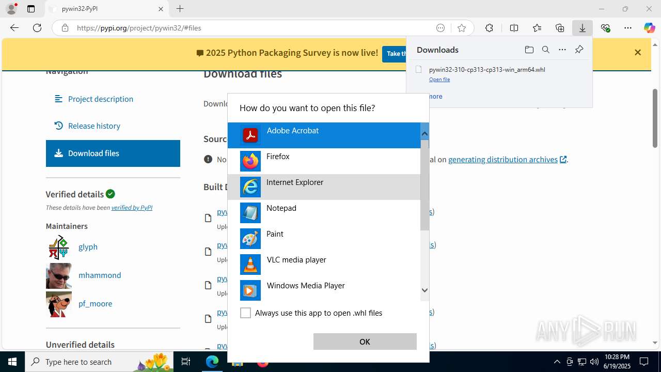This screenshot has height=372, width=661.
Task: Open the taskbar clock and calendar
Action: 617,362
